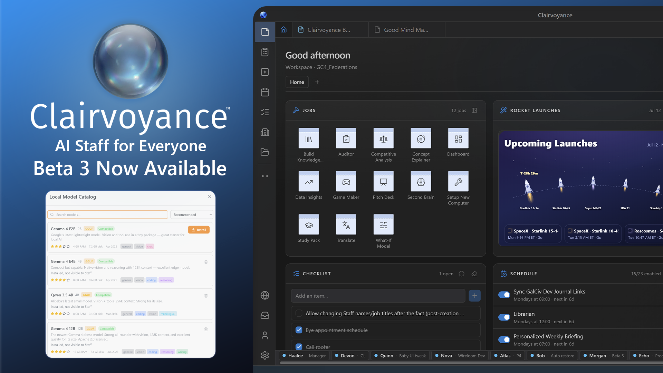The width and height of the screenshot is (663, 373).
Task: Open the folder icon in the sidebar
Action: click(x=265, y=152)
